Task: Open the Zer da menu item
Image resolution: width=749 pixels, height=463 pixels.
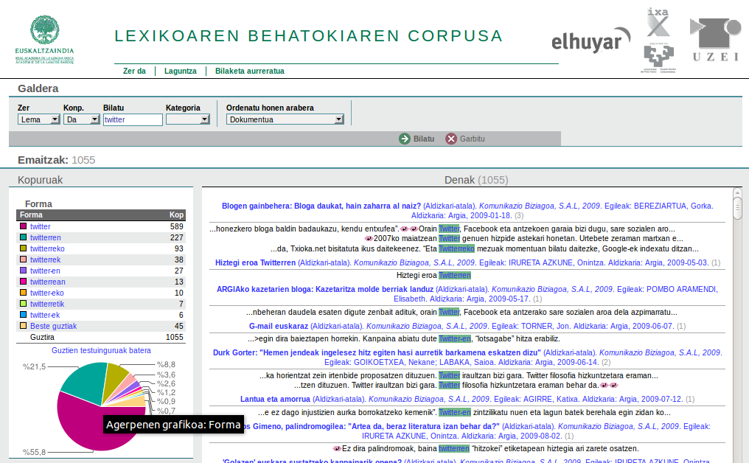Action: point(134,71)
